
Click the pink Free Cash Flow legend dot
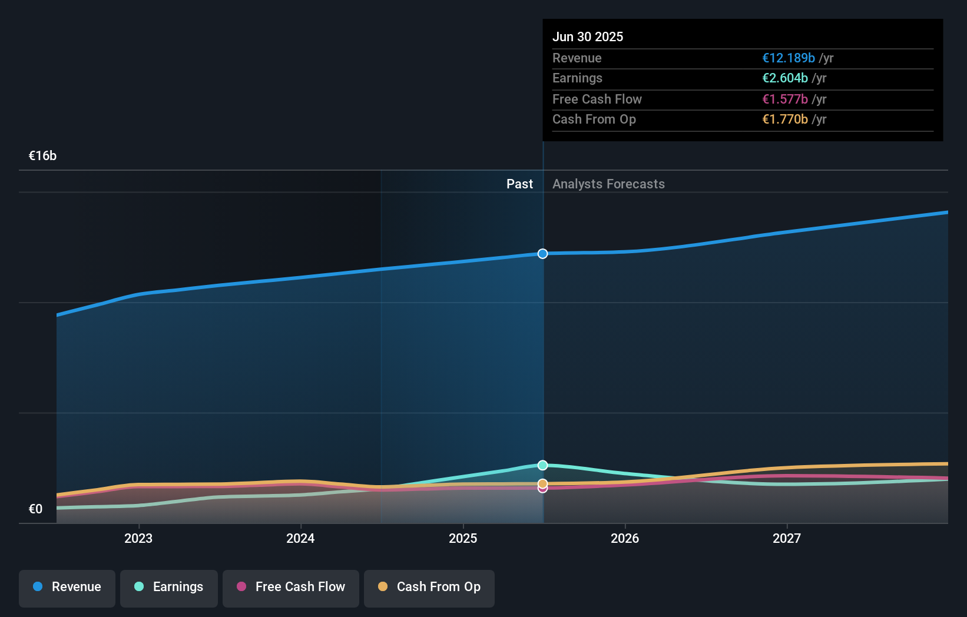click(x=242, y=587)
